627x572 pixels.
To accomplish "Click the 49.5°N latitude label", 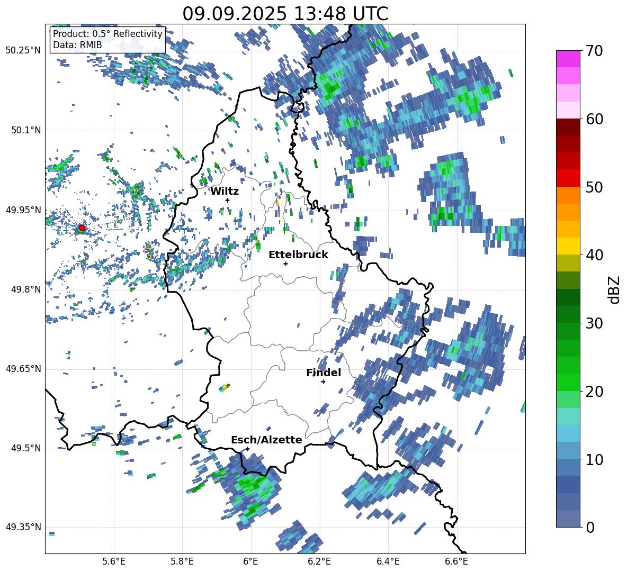I will (25, 448).
